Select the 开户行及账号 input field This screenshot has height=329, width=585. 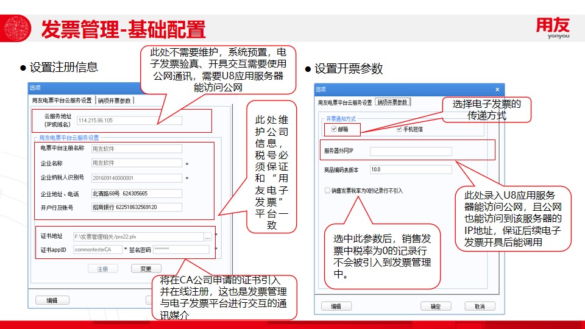pos(136,207)
